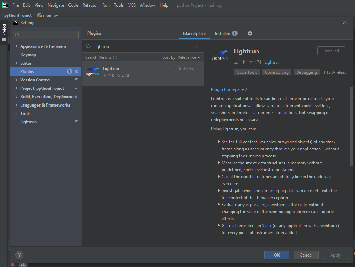Click the OK button
This screenshot has width=355, height=267.
click(x=276, y=255)
